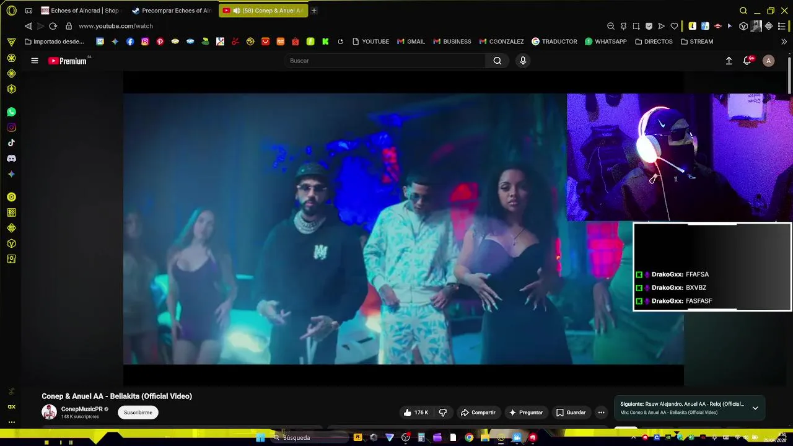793x446 pixels.
Task: Show more bookmarks with the double chevron
Action: tap(784, 42)
